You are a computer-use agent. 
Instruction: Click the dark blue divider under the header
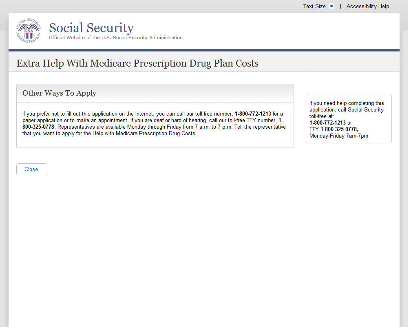pos(204,50)
